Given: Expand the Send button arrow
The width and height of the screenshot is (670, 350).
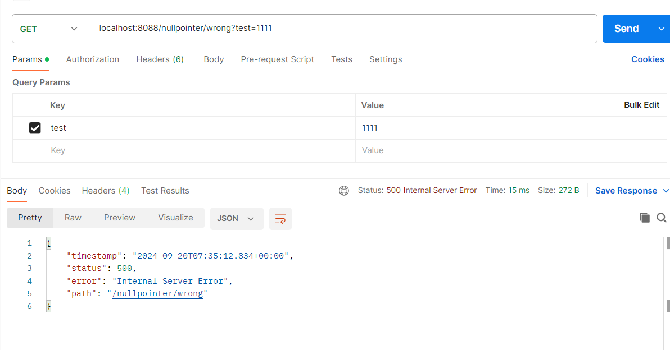Looking at the screenshot, I should pyautogui.click(x=661, y=29).
